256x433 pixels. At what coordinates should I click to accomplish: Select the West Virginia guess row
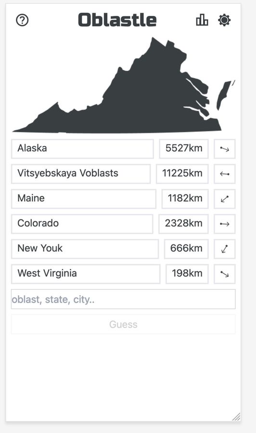(x=86, y=274)
